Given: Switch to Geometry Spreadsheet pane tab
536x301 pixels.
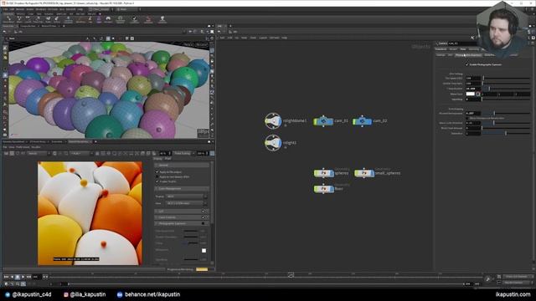Looking at the screenshot, I should [x=13, y=141].
